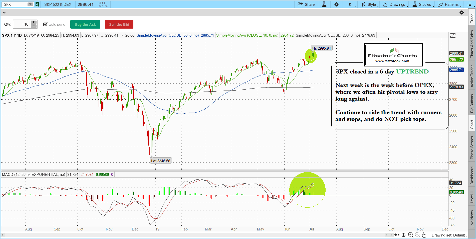The width and height of the screenshot is (476, 239).
Task: Click the crosshair pan icon at bottom
Action: tap(403, 235)
